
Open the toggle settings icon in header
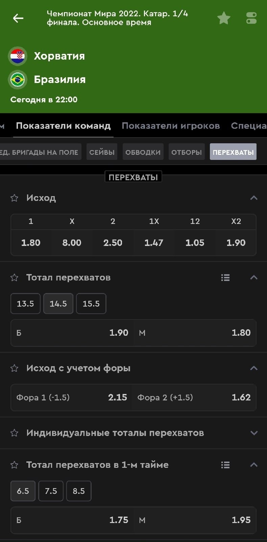[251, 18]
